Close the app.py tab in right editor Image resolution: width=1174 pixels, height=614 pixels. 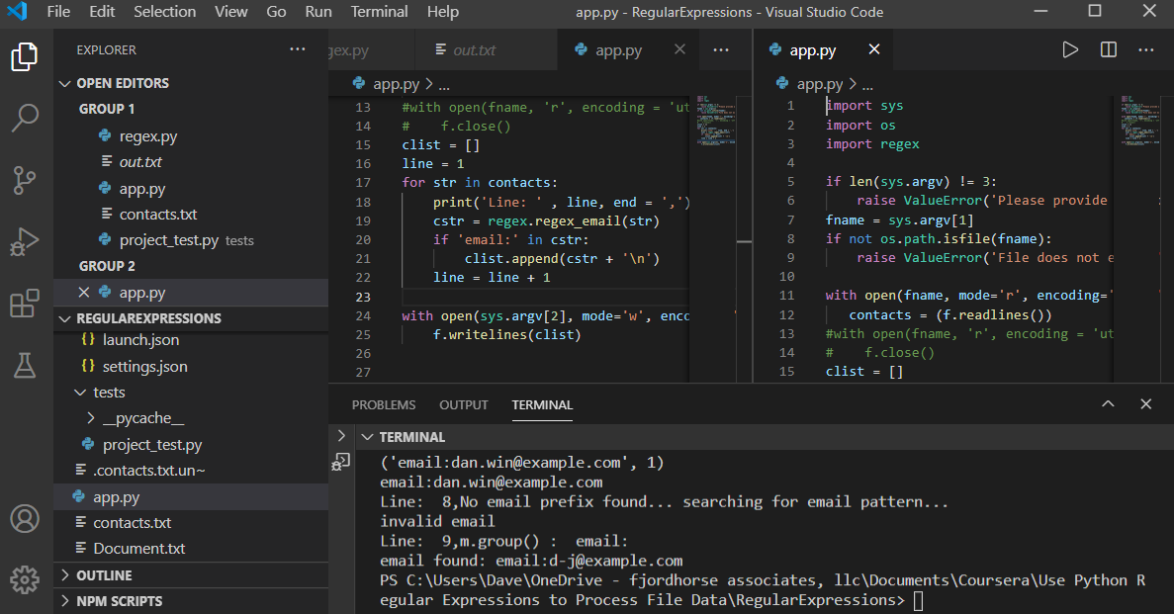pos(873,49)
